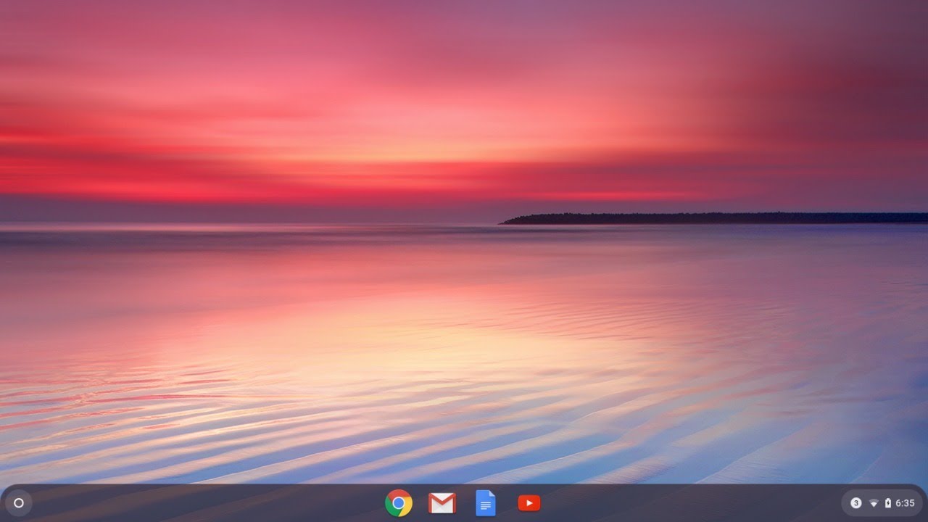The image size is (928, 522).
Task: Check the battery status icon
Action: coord(887,503)
